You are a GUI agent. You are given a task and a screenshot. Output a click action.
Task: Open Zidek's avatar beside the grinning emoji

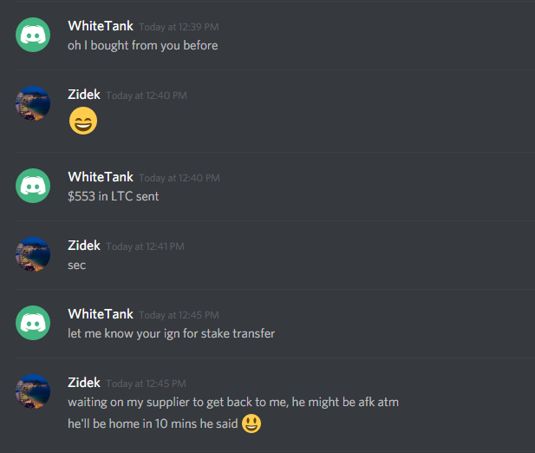(33, 103)
